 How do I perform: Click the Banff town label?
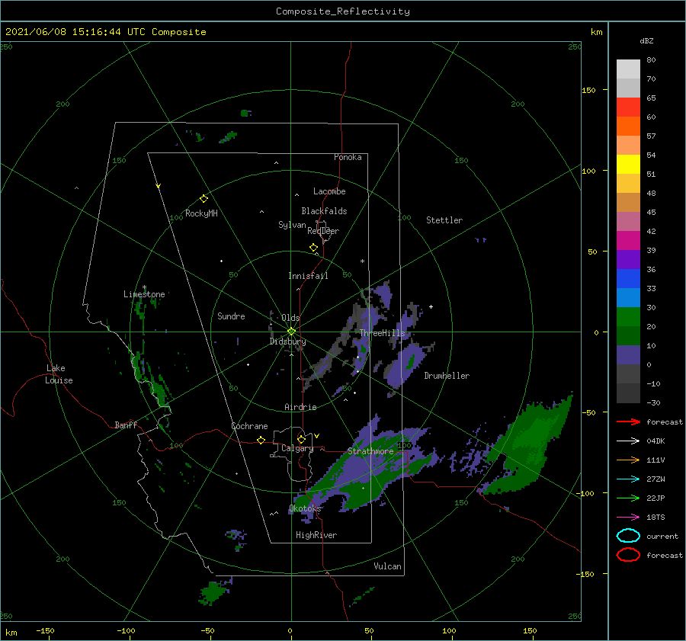(126, 425)
